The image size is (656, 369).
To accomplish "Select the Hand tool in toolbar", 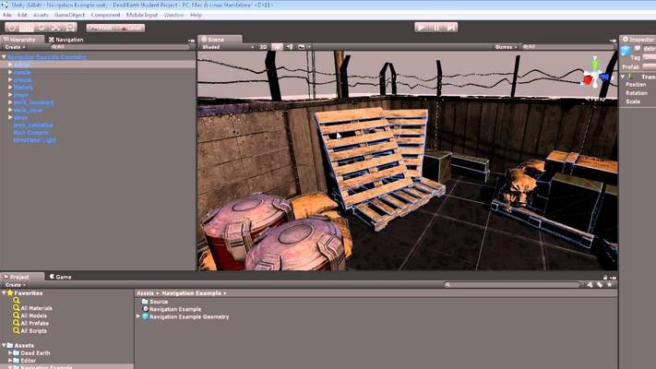I will click(x=12, y=28).
